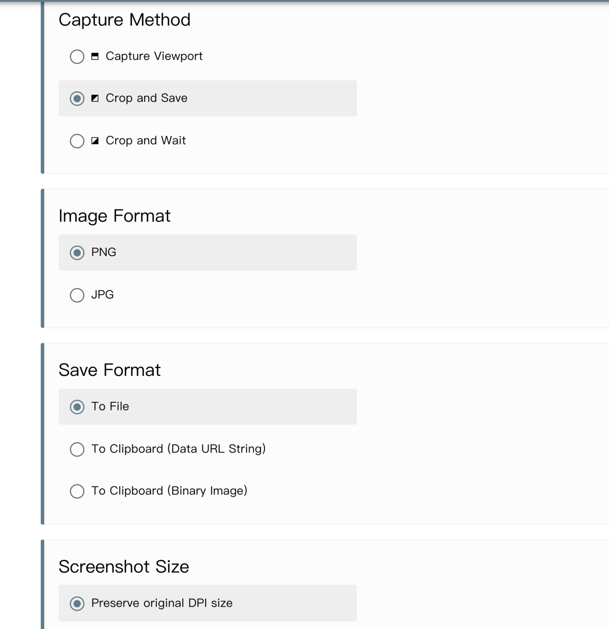The image size is (609, 629).
Task: Click the Image Format section heading
Action: pos(114,216)
